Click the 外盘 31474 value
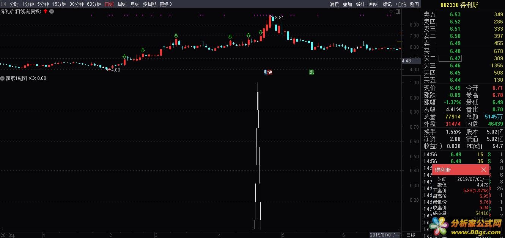505x238 pixels. pyautogui.click(x=453, y=124)
